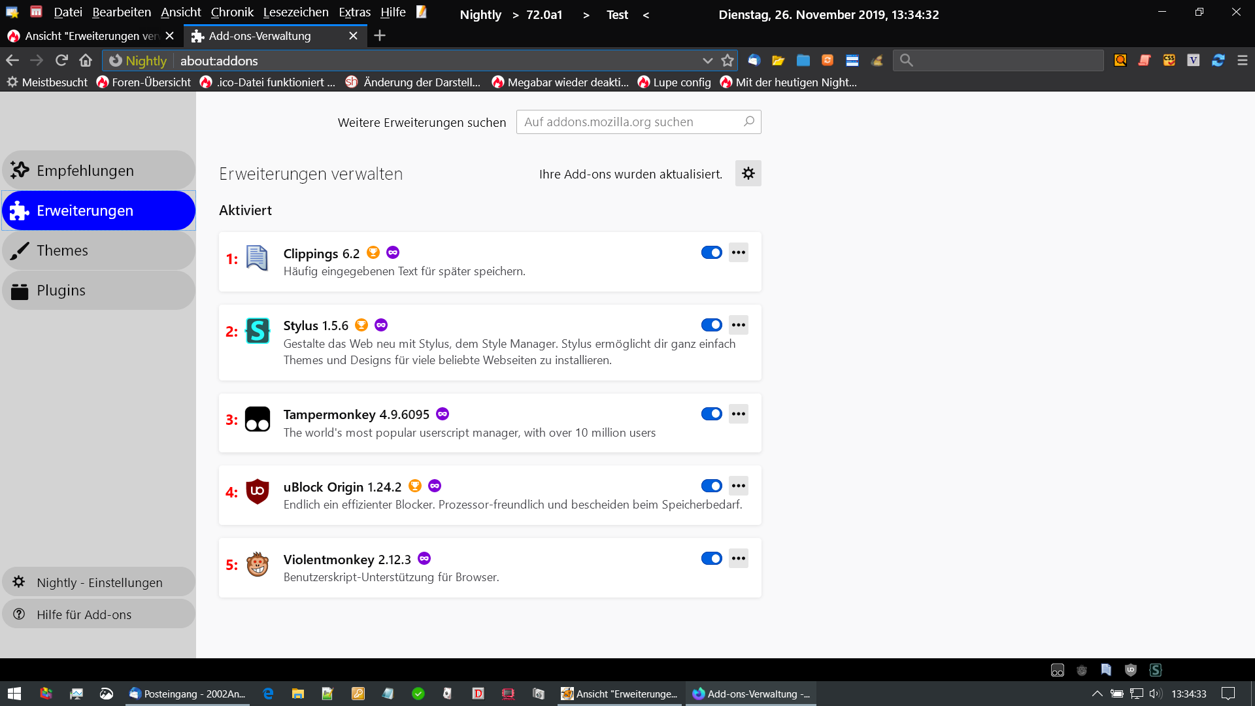1255x706 pixels.
Task: Toggle off the Tampermonkey extension
Action: click(711, 414)
